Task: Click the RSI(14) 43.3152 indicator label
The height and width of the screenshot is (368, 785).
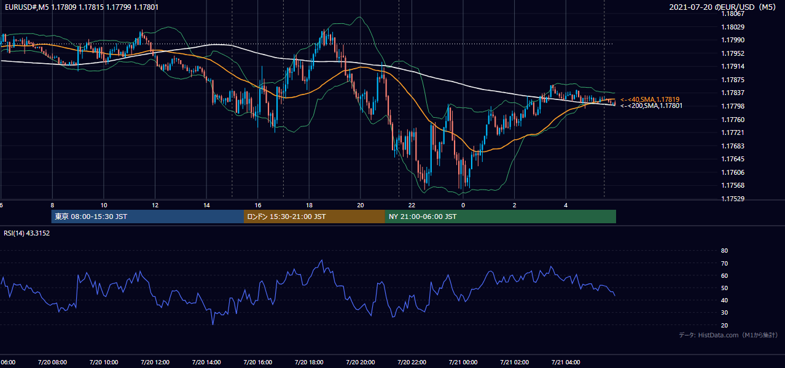Action: click(26, 233)
